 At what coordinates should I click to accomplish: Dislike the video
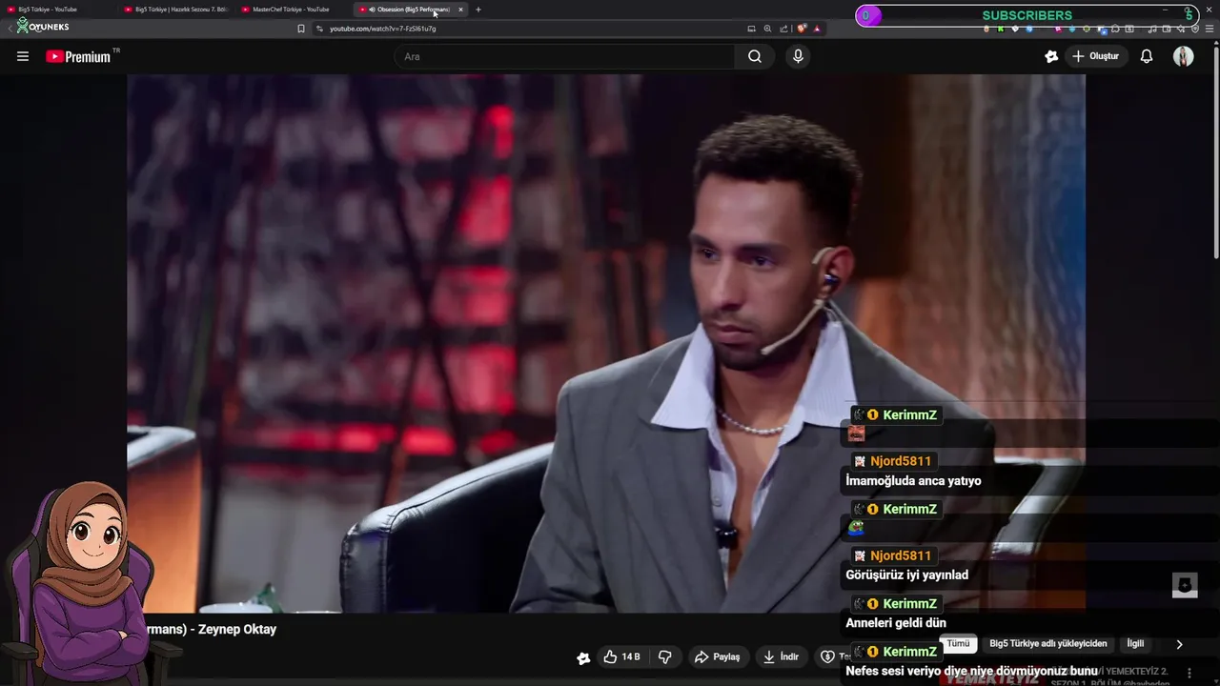click(665, 656)
